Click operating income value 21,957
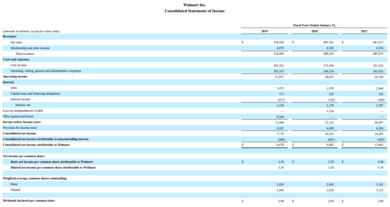 (279, 77)
